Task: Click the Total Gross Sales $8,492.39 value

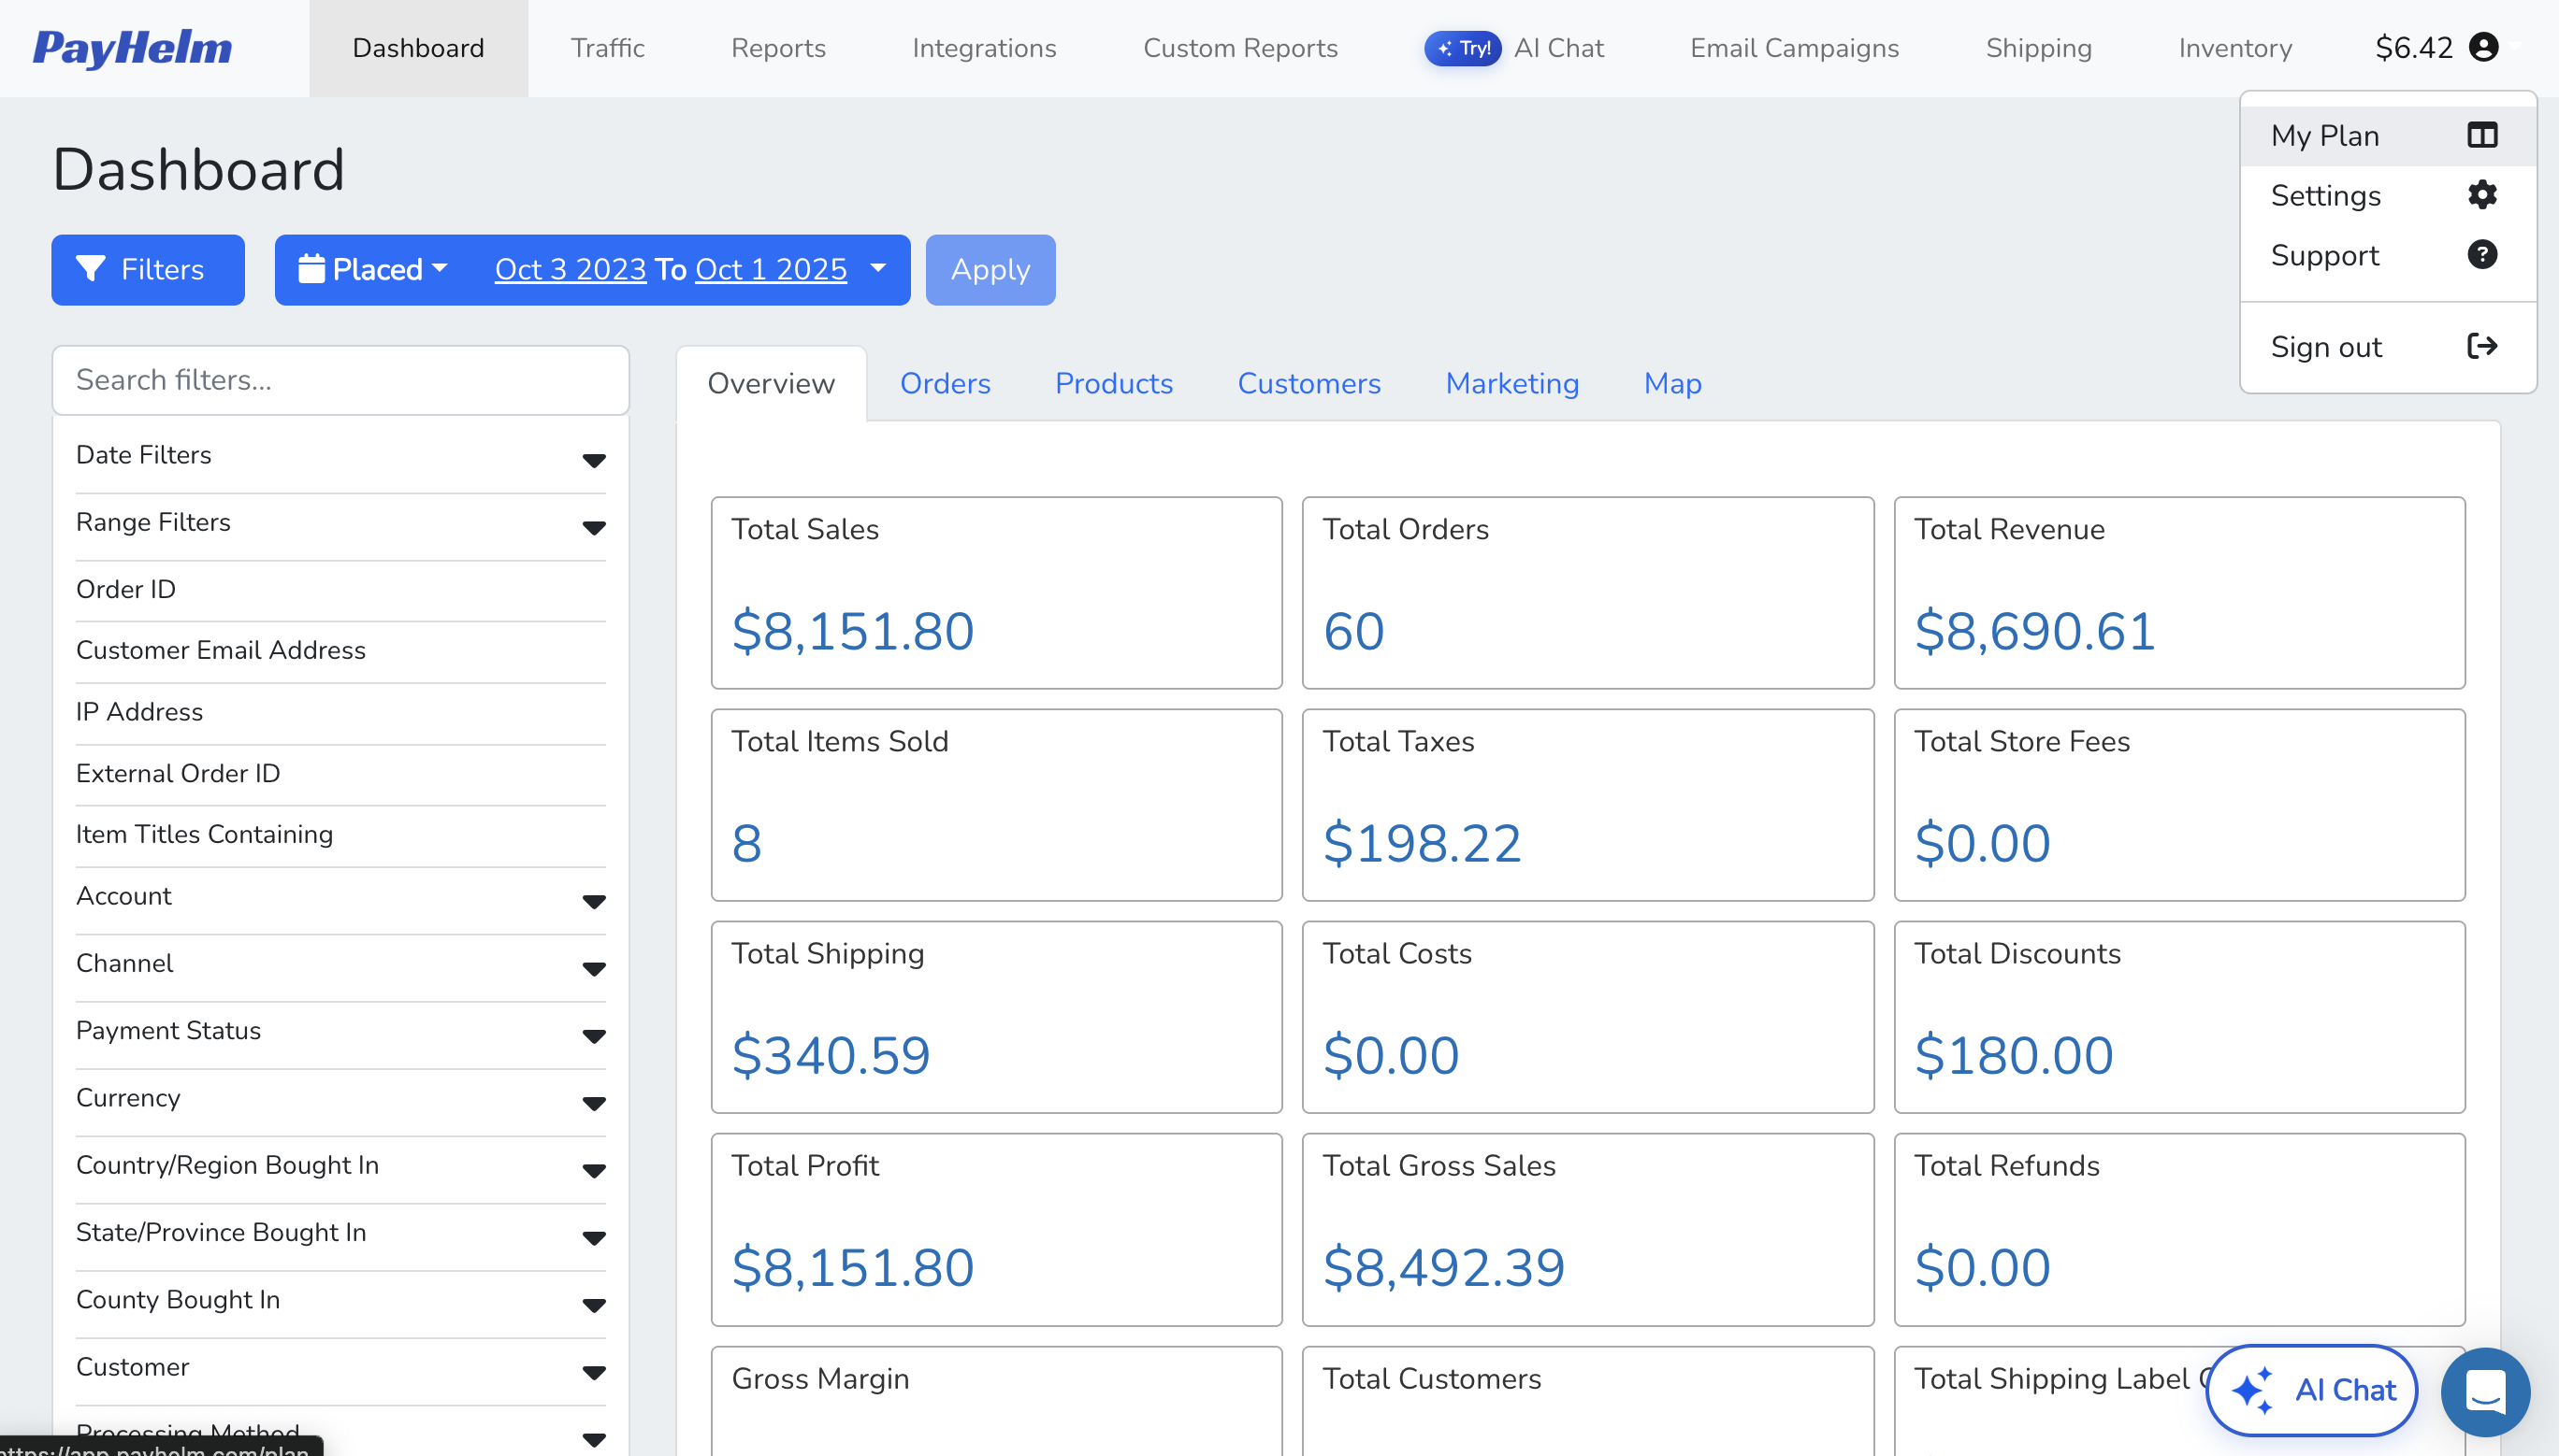Action: point(1443,1268)
